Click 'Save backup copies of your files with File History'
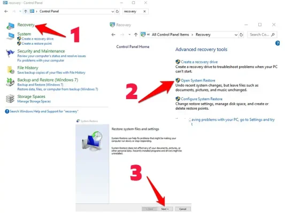This screenshot has height=213, width=285. coord(51,72)
